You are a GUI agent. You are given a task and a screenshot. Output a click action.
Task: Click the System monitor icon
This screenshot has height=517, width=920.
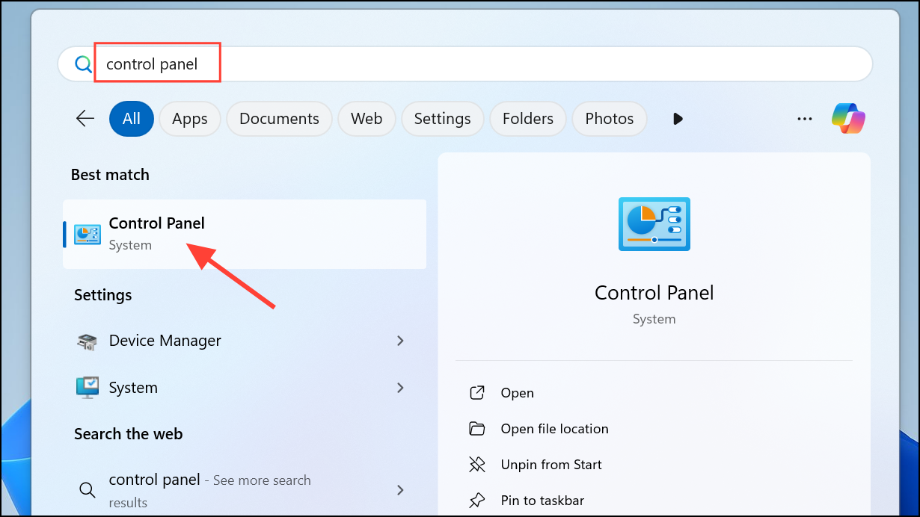pyautogui.click(x=88, y=388)
